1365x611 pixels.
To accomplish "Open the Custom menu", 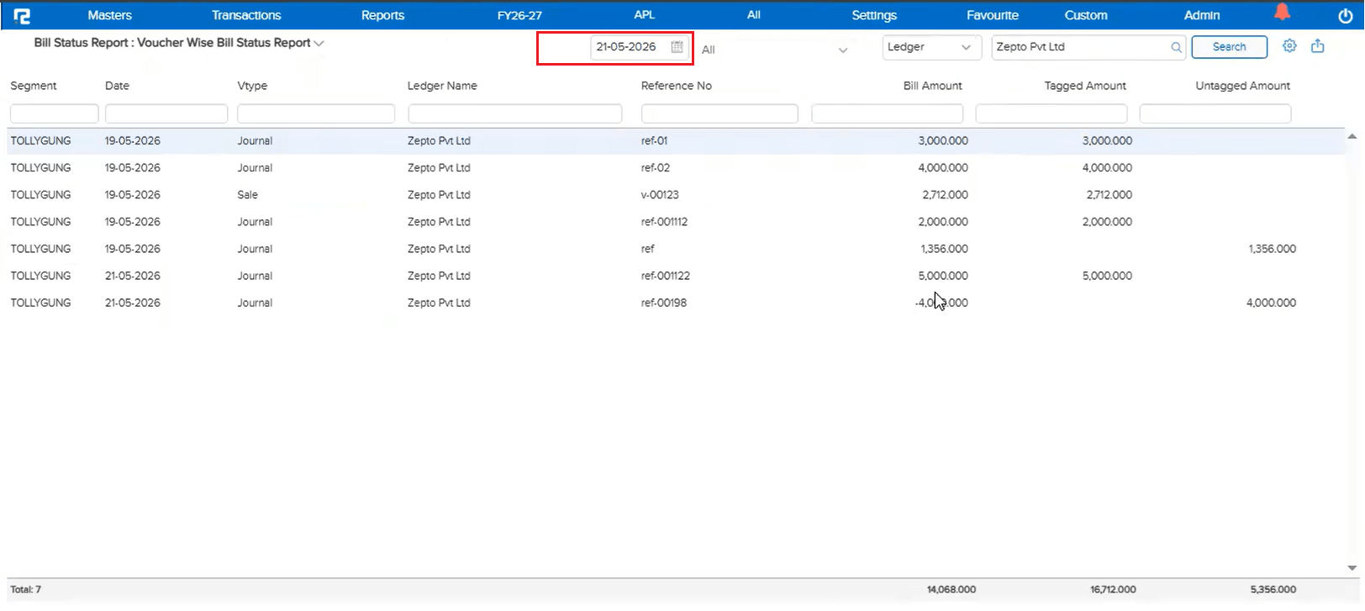I will 1086,15.
